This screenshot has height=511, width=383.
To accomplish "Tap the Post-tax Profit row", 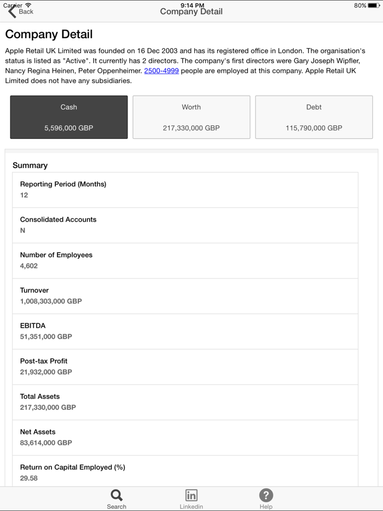I will (x=185, y=367).
